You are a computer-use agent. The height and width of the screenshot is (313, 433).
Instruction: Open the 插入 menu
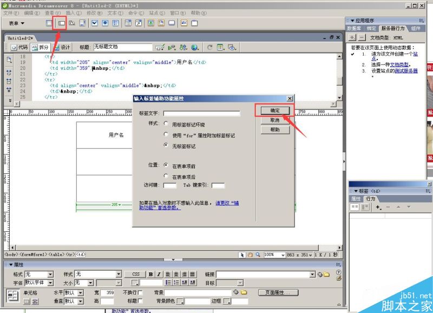(74, 13)
